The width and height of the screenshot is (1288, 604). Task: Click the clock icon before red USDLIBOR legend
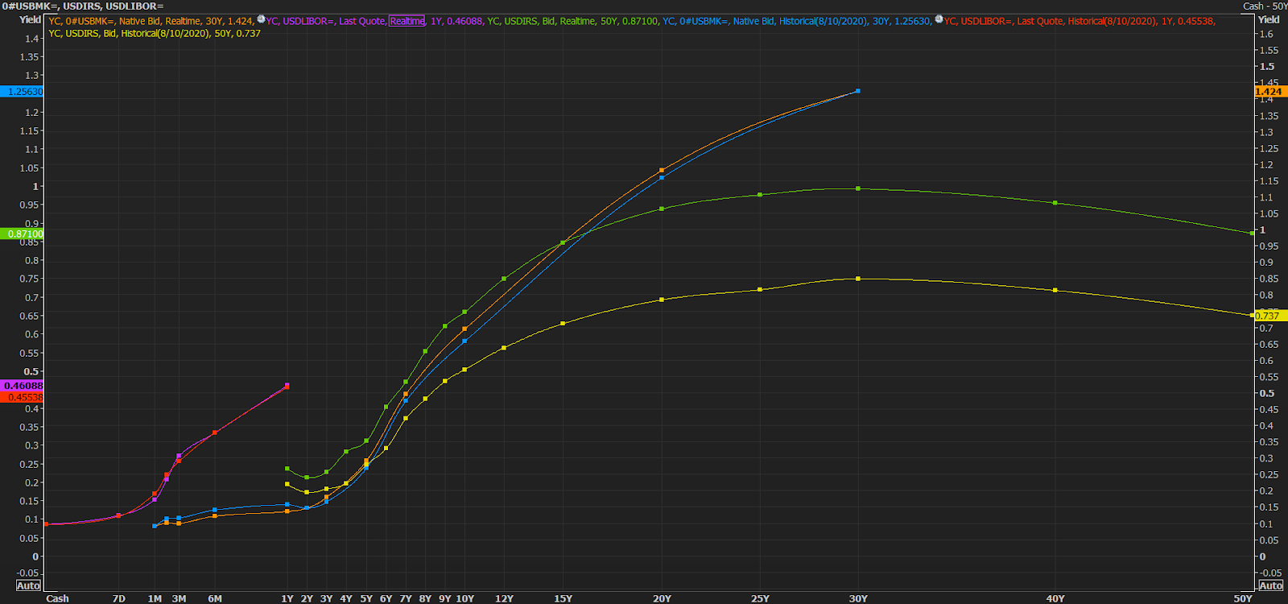coord(939,19)
